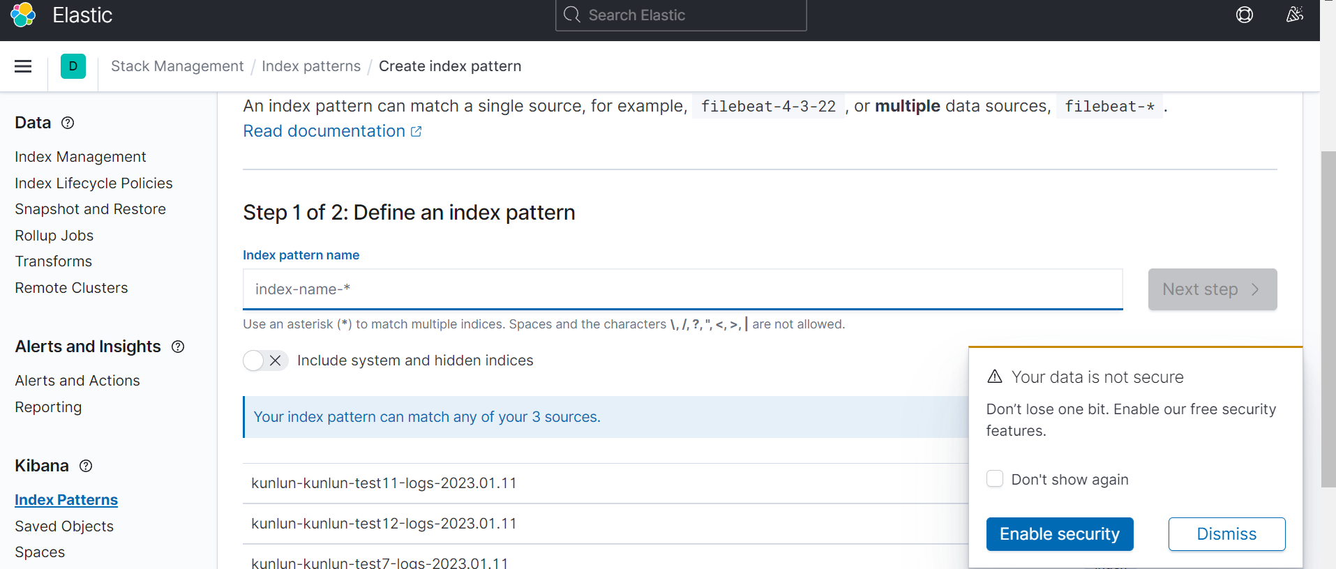
Task: Open Spaces in sidebar
Action: coord(40,552)
